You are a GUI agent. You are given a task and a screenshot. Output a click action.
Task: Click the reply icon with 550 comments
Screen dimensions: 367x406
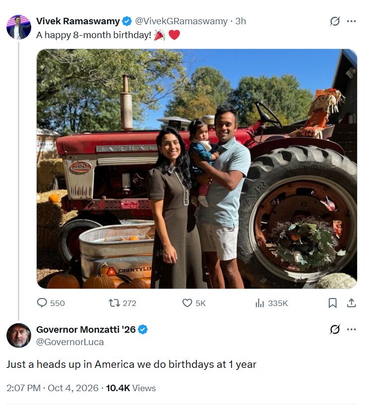click(x=42, y=303)
